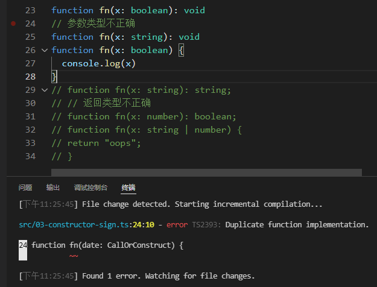
Task: Click 'Duplicate function implementation.' message
Action: (x=297, y=224)
